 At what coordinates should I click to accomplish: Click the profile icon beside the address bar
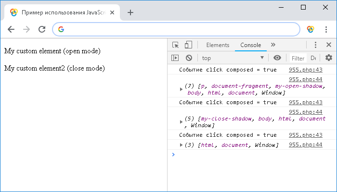311,29
